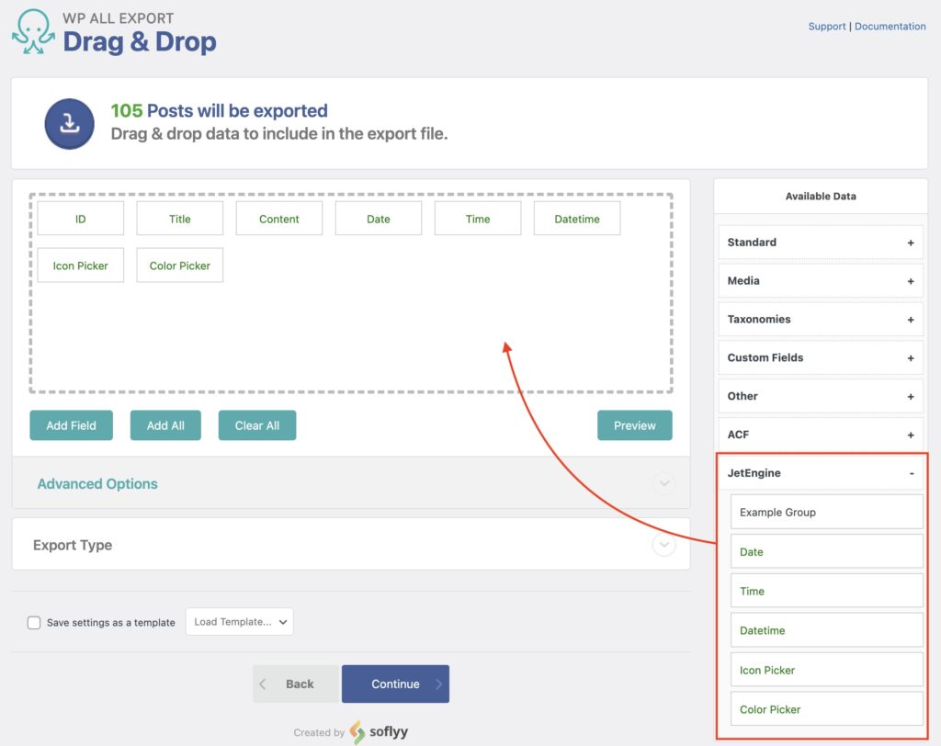
Task: Open the Load Template dropdown
Action: coord(239,622)
